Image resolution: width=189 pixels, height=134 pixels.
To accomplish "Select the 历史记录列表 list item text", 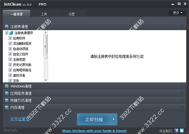I will click(22, 65).
